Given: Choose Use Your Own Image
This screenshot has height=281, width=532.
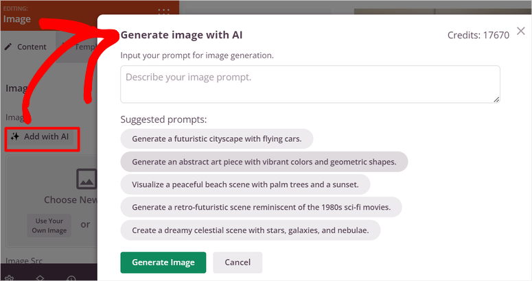Looking at the screenshot, I should pyautogui.click(x=49, y=225).
